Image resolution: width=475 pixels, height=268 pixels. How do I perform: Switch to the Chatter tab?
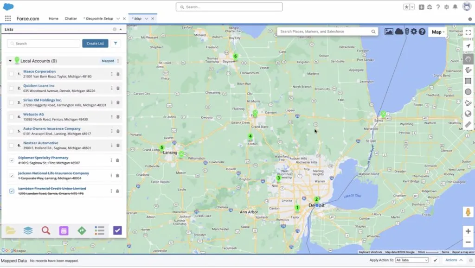(71, 19)
